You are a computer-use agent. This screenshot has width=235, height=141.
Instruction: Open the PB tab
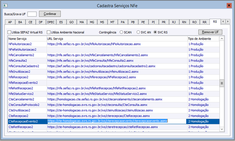tap(133, 22)
